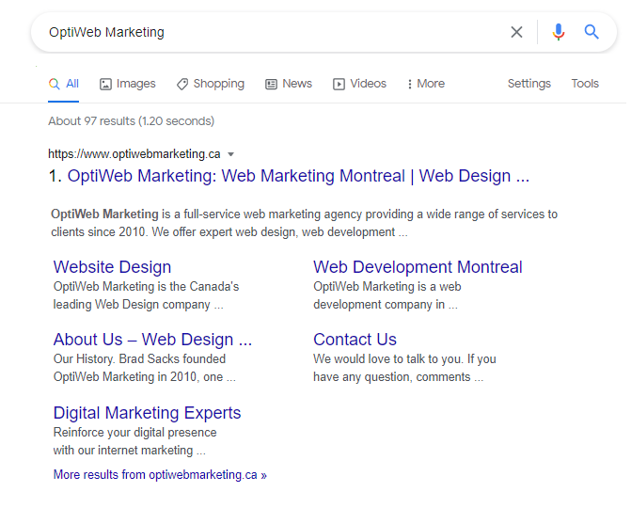Click the blue magnifying glass search button
This screenshot has width=631, height=508.
pos(592,32)
